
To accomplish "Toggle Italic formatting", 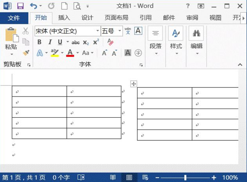I will coord(50,42).
